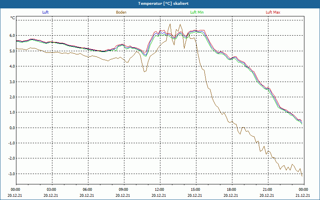The height and width of the screenshot is (200, 320).
Task: Click the blue Luft legend label
Action: [x=45, y=12]
